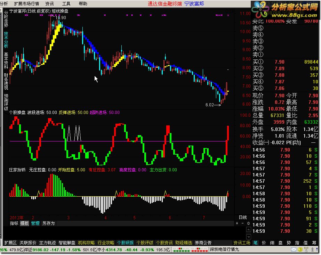Select the 指 tab in quote panel
Image resolution: width=321 pixels, height=255 pixels.
pyautogui.click(x=297, y=243)
